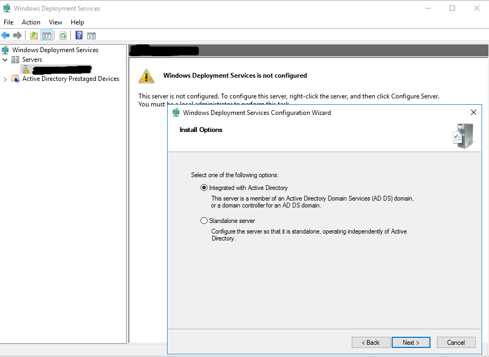Click the Refresh toolbar icon
The height and width of the screenshot is (357, 489).
click(x=63, y=36)
